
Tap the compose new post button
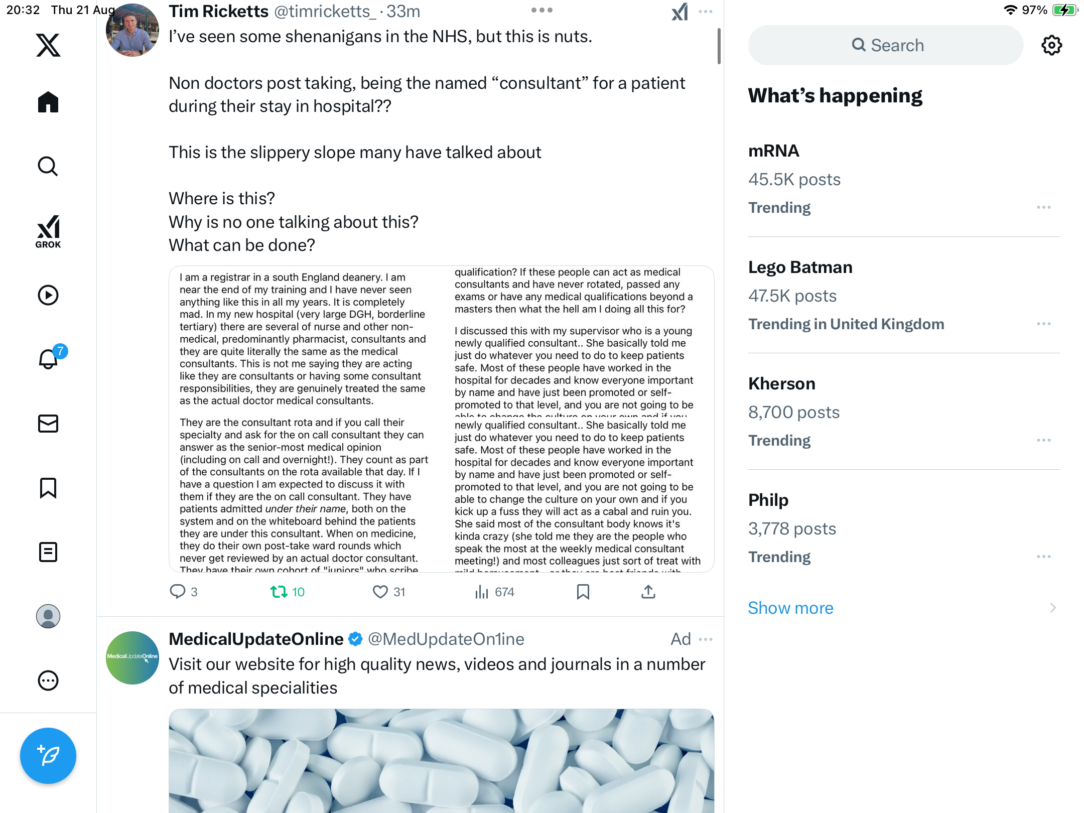(x=48, y=756)
